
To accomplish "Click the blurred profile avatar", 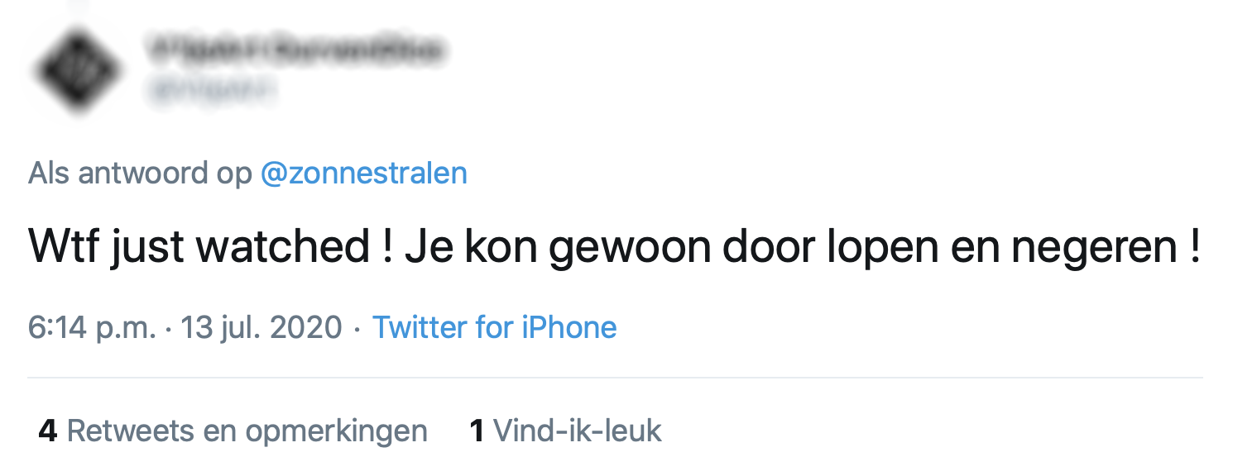I will pos(79,72).
